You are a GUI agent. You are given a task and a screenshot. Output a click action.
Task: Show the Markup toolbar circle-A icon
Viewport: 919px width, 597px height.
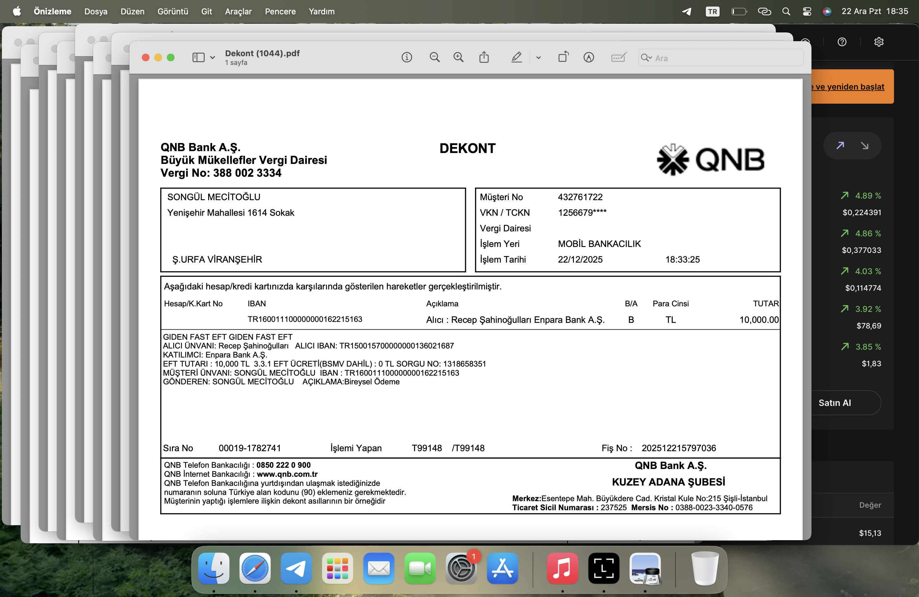pos(589,58)
